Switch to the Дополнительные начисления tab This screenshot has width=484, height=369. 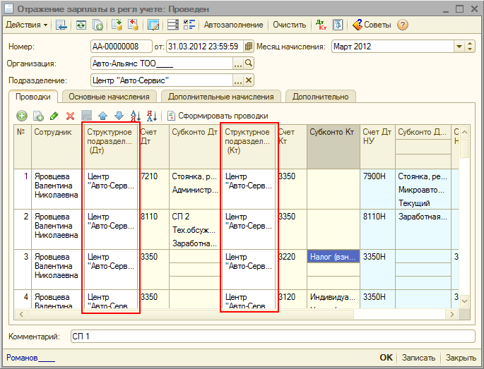(221, 97)
